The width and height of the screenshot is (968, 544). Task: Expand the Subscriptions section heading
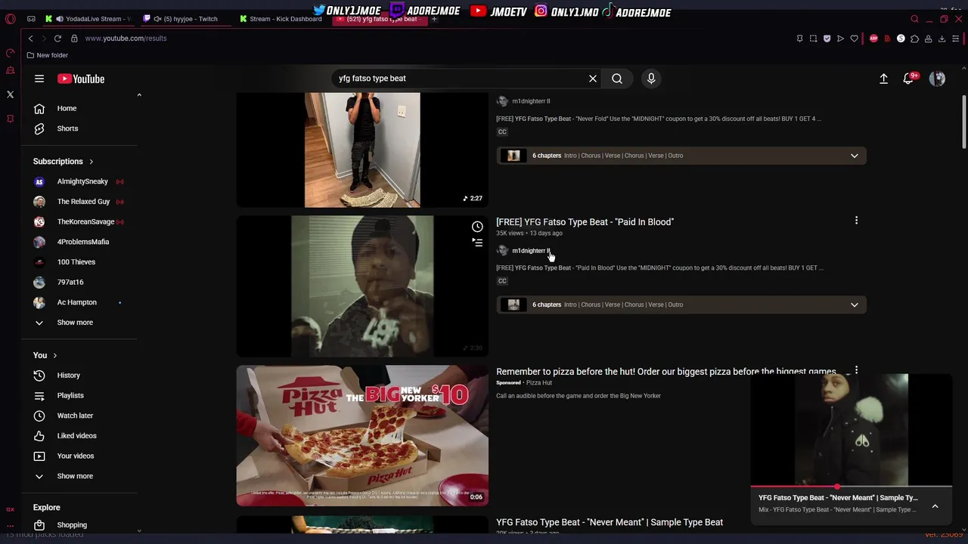tap(64, 162)
